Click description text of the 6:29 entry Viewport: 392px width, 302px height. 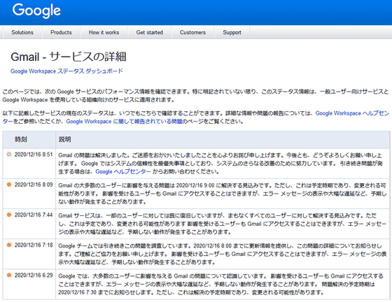coord(220,284)
